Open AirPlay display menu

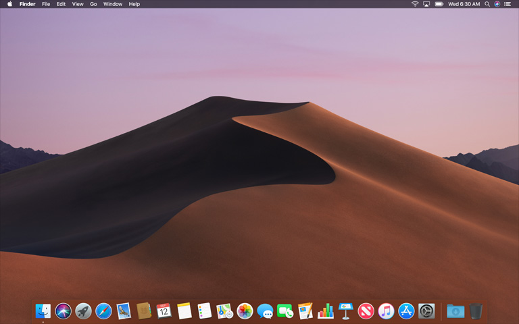coord(426,4)
